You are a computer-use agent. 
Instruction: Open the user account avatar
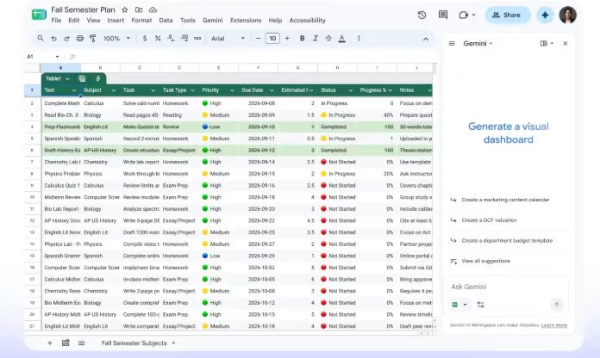tap(567, 15)
